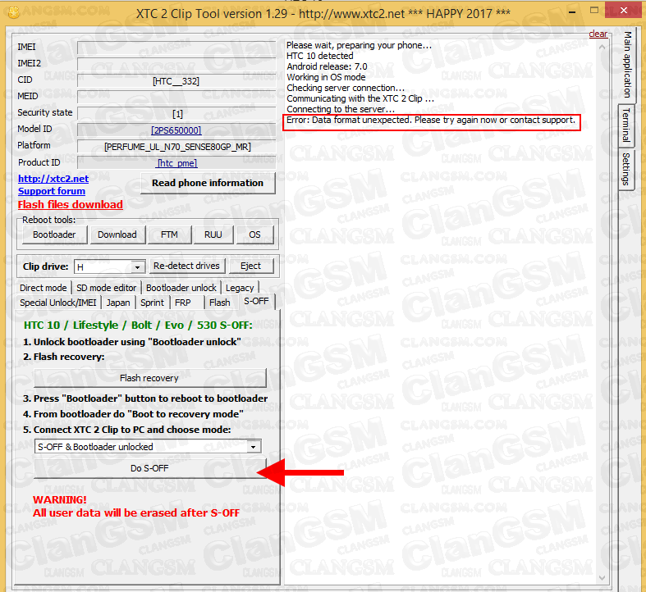The width and height of the screenshot is (646, 592).
Task: Click the 'Android release: 7.0' log line
Action: pos(328,66)
